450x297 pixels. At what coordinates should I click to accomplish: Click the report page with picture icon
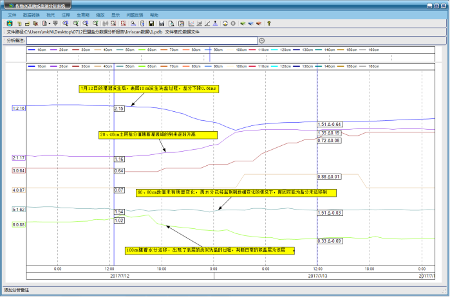coord(181,24)
